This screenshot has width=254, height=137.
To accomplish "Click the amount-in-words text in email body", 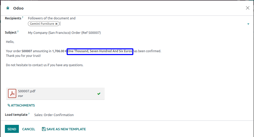I will coord(100,51).
